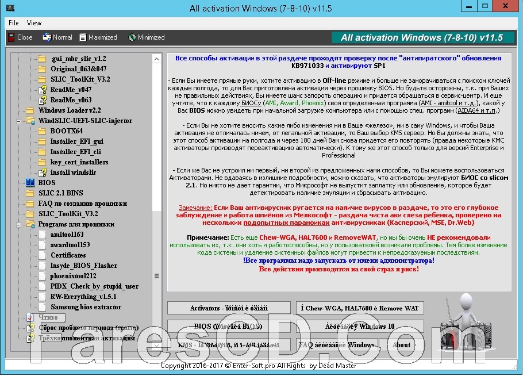
Task: Select awardtool153 file icon
Action: (x=42, y=245)
